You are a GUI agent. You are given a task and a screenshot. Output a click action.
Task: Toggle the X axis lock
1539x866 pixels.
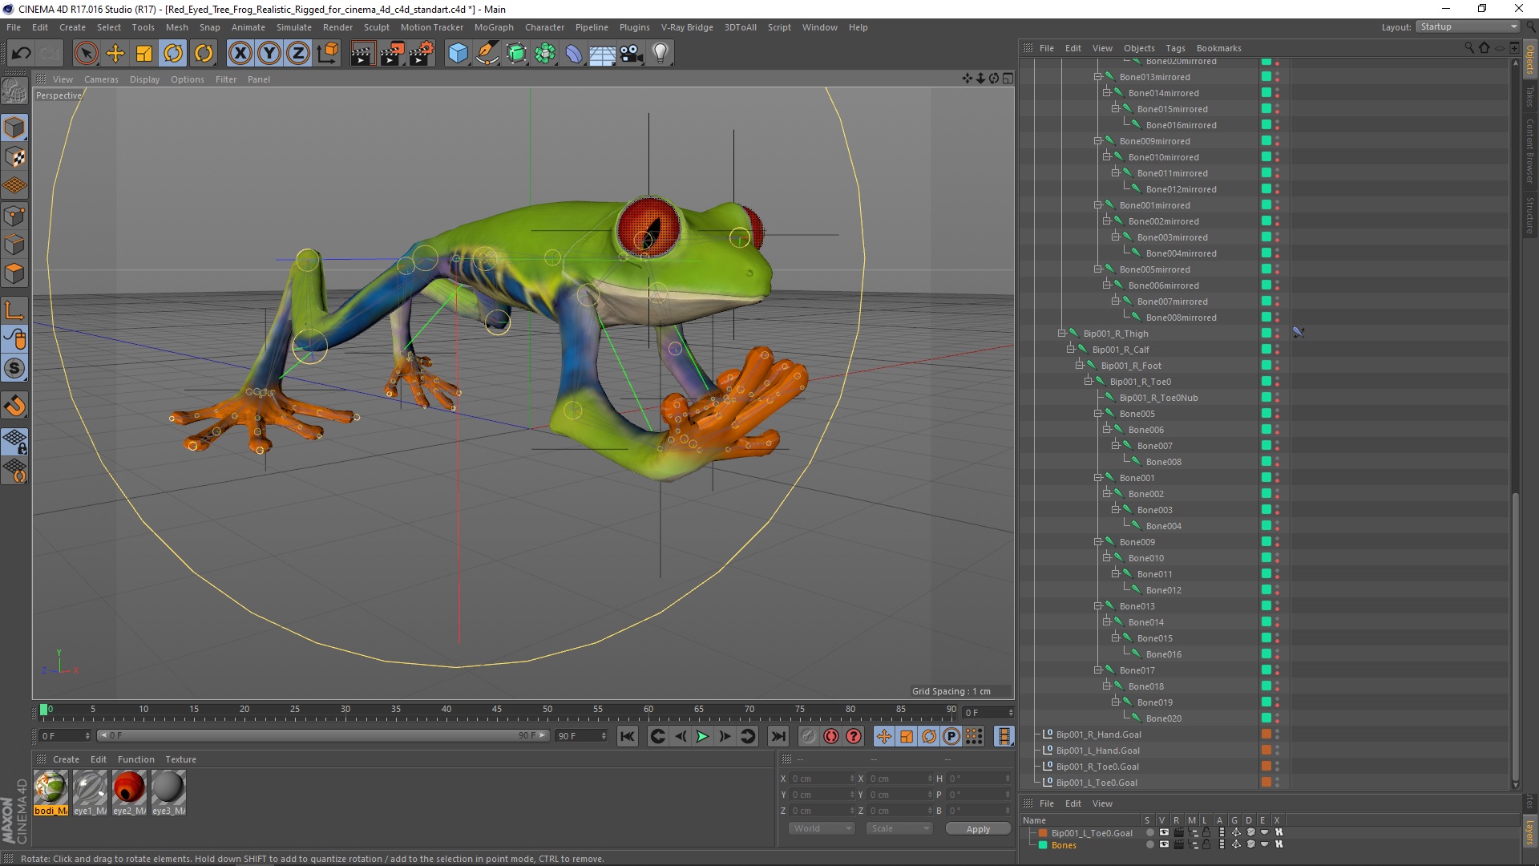(240, 54)
